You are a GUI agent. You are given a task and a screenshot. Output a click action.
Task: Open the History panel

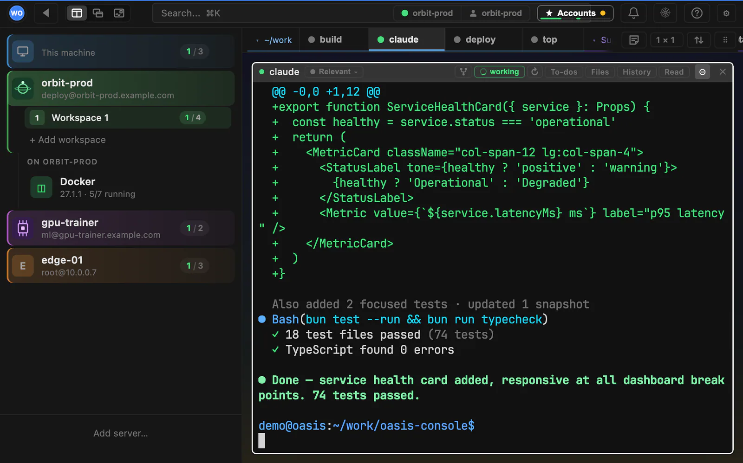tap(636, 72)
